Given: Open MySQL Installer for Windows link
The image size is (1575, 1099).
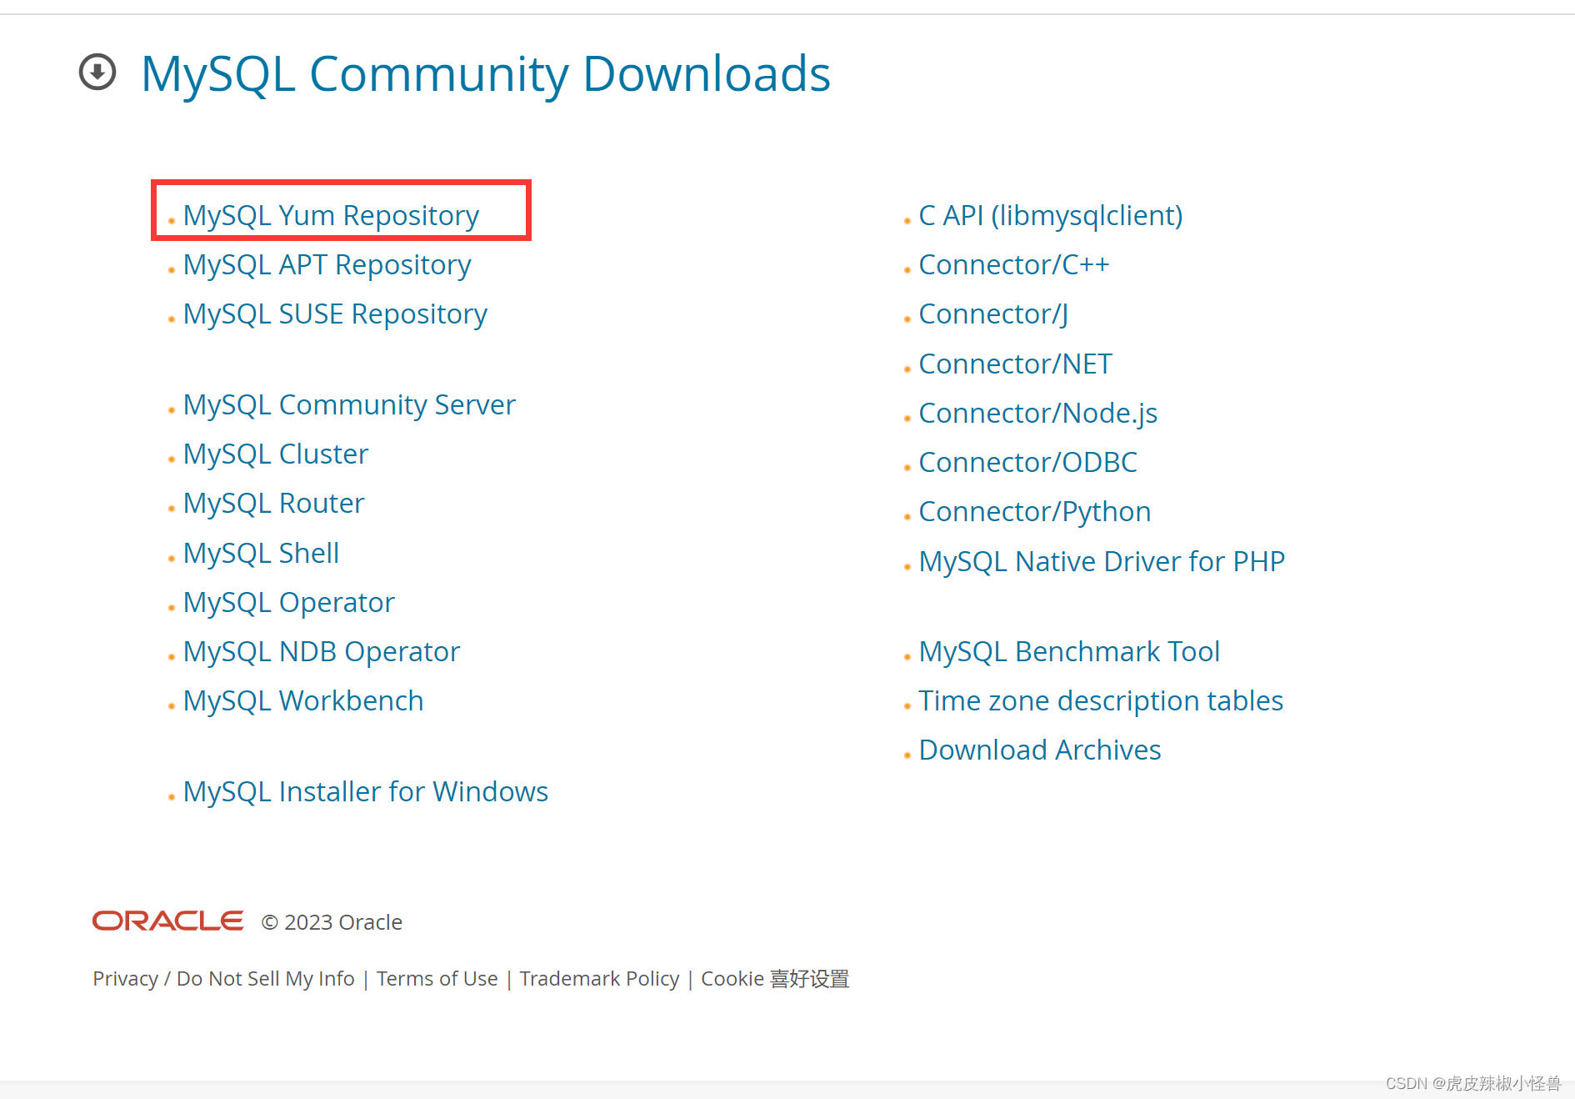Looking at the screenshot, I should (x=366, y=791).
